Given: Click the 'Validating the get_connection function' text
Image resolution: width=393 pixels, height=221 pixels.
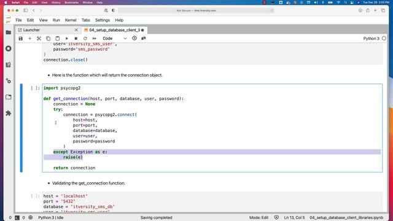Looking at the screenshot, I should click(88, 183).
